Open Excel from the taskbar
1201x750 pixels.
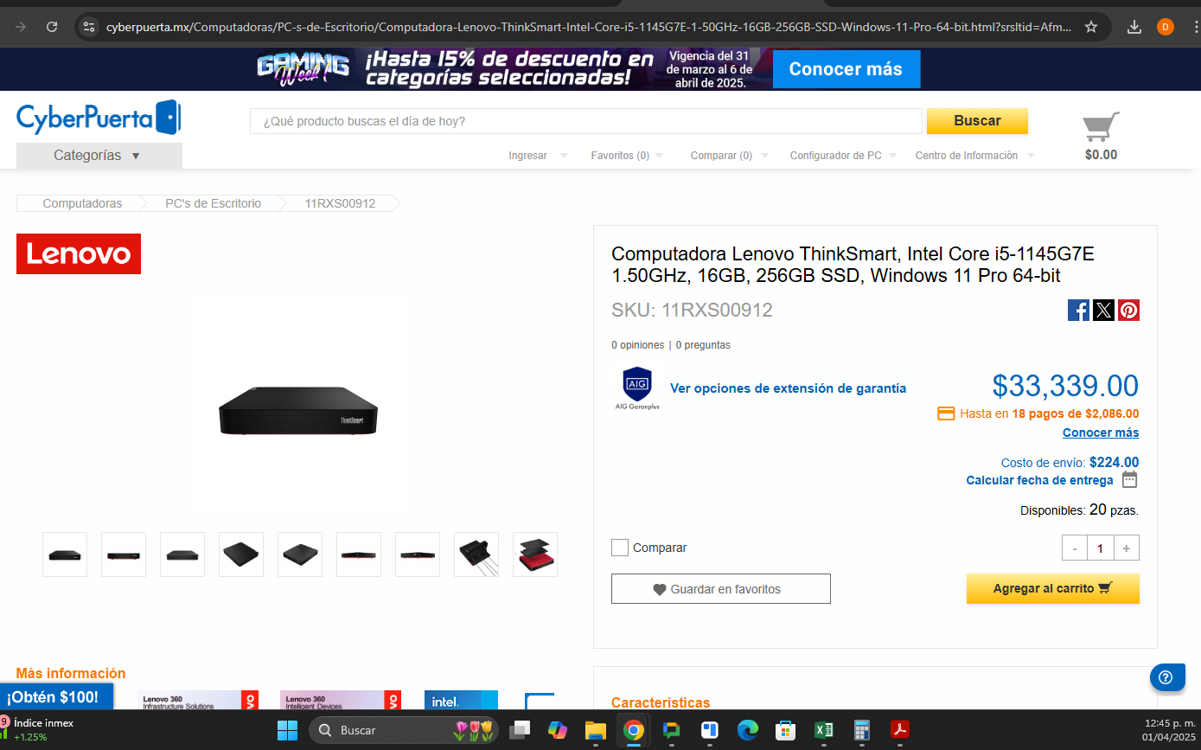point(823,730)
